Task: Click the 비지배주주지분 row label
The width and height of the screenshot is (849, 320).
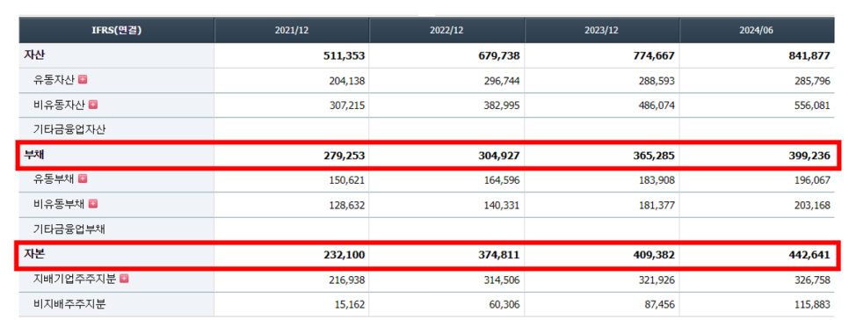Action: pos(69,304)
